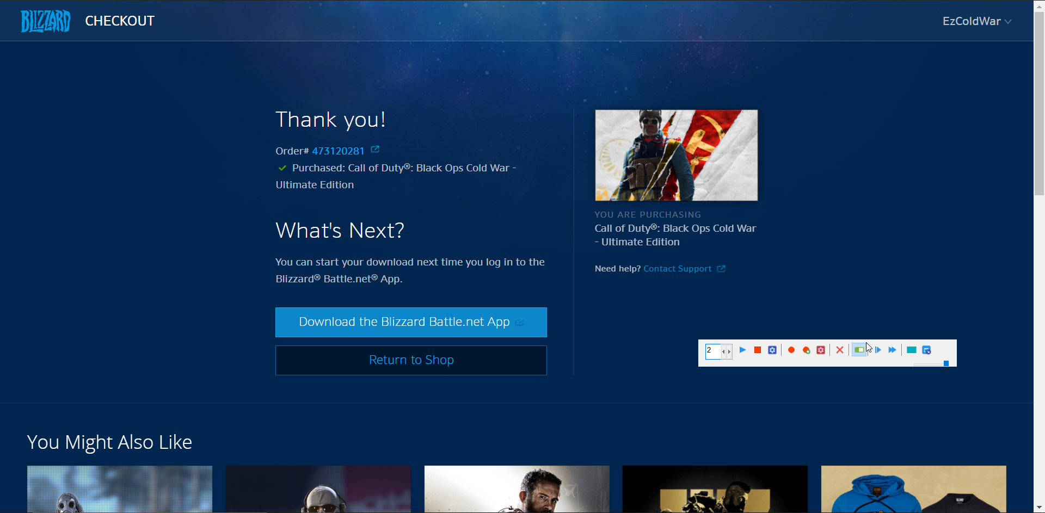The height and width of the screenshot is (513, 1045).
Task: Click external link icon beside order number
Action: (x=375, y=149)
